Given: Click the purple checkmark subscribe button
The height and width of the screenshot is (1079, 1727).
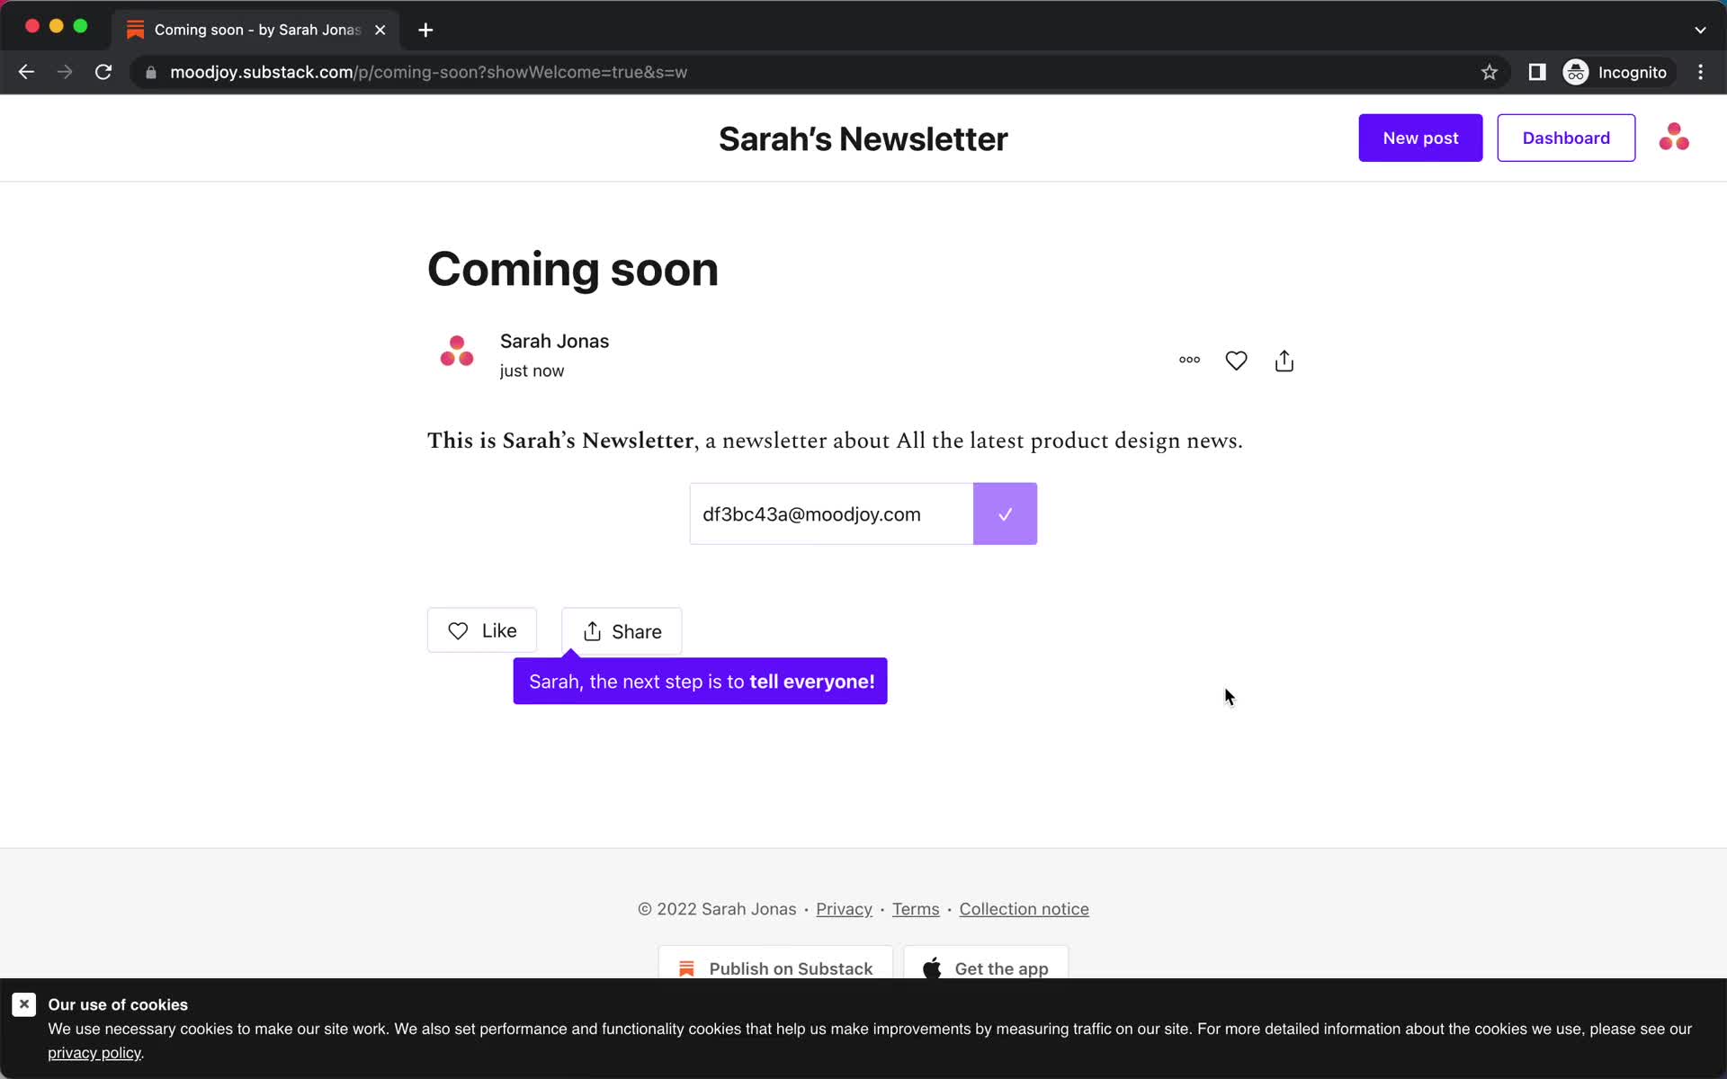Looking at the screenshot, I should tap(1005, 513).
